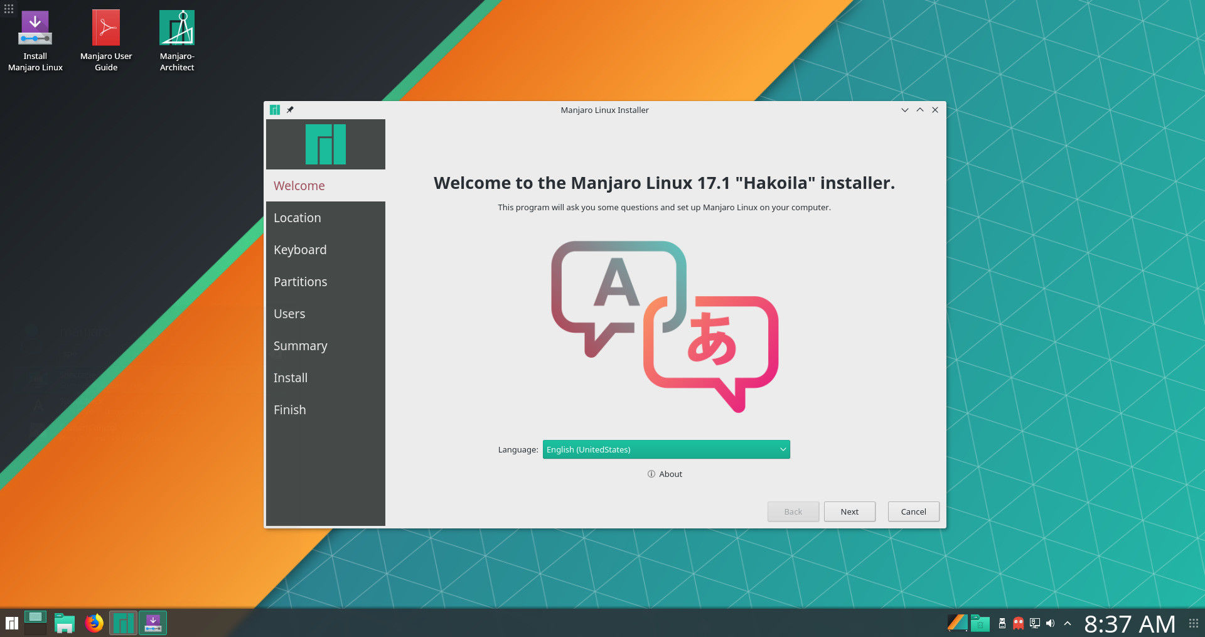Screen dimensions: 1205x637
Task: Click the Welcome to Manjaro Linux heading
Action: 664,183
